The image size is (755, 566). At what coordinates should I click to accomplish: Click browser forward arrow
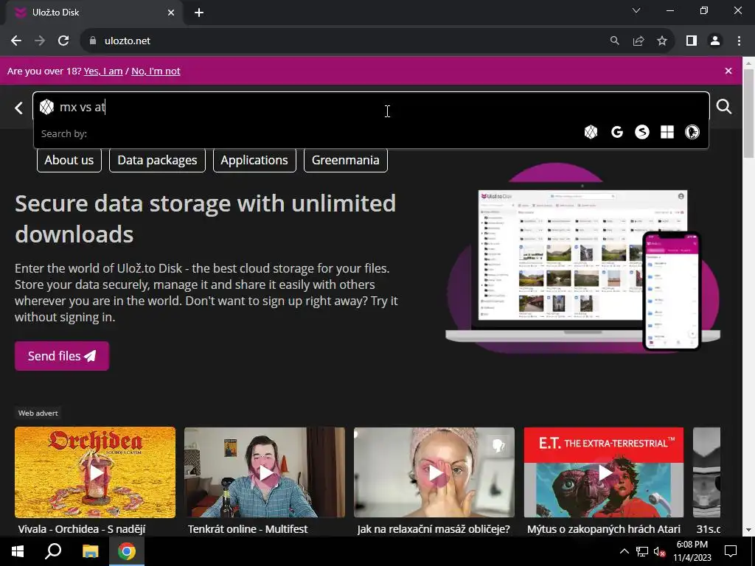tap(40, 41)
